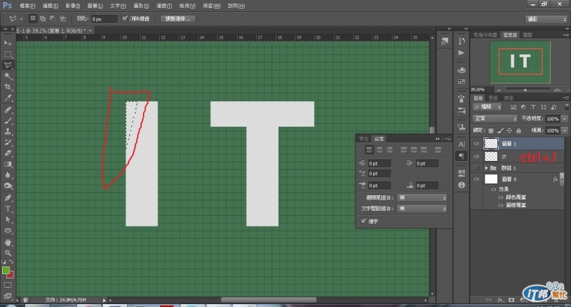The image size is (571, 307).
Task: Select the Magic Wand tool
Action: tap(8, 76)
